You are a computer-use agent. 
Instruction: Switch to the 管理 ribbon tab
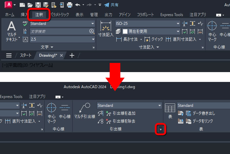[94, 15]
